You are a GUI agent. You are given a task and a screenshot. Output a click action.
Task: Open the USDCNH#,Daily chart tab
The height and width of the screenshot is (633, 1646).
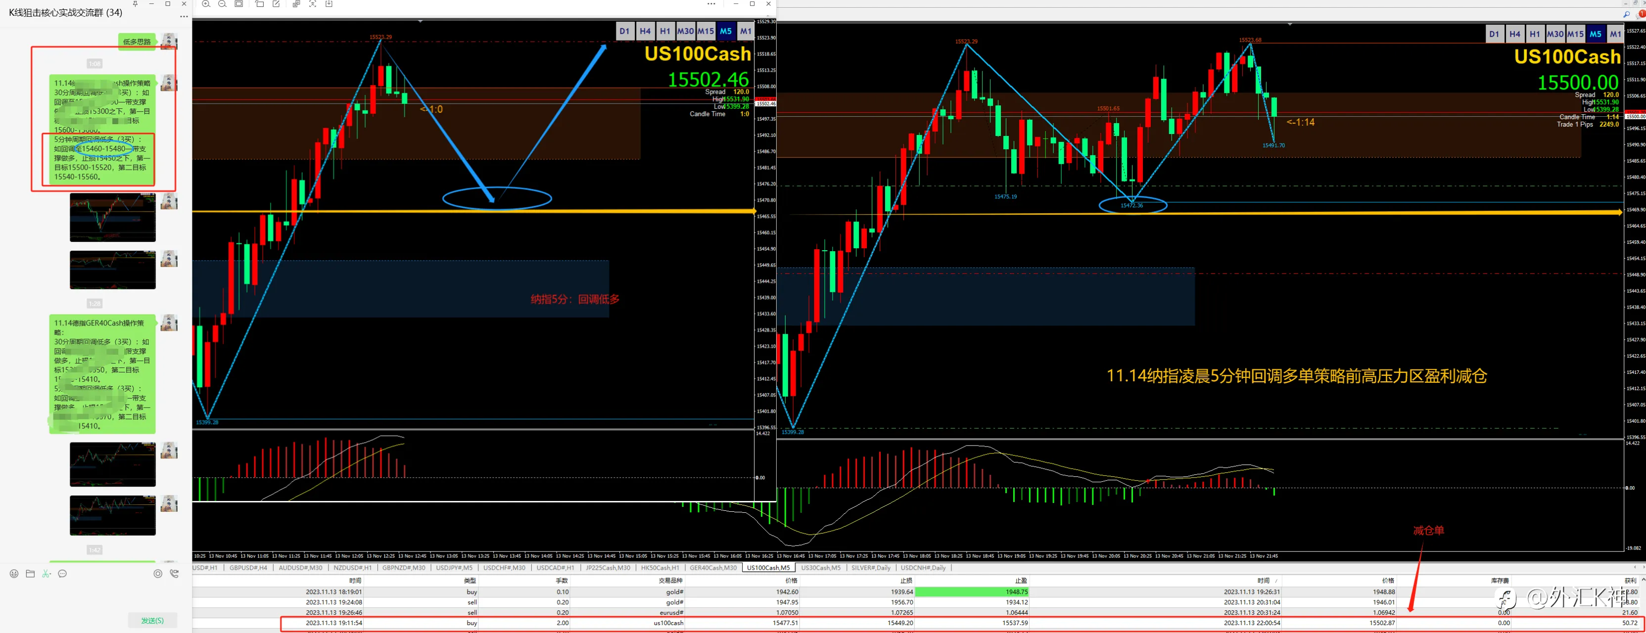tap(923, 567)
